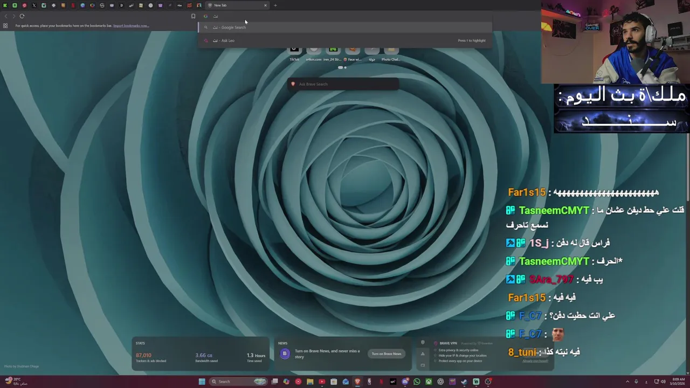690x388 pixels.
Task: Switch to the X pinned tab
Action: click(x=34, y=5)
